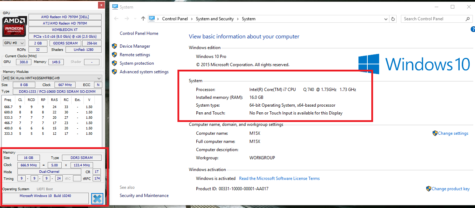Expand the chevron after Control Panel breadcrumb
475x208 pixels.
coord(192,19)
